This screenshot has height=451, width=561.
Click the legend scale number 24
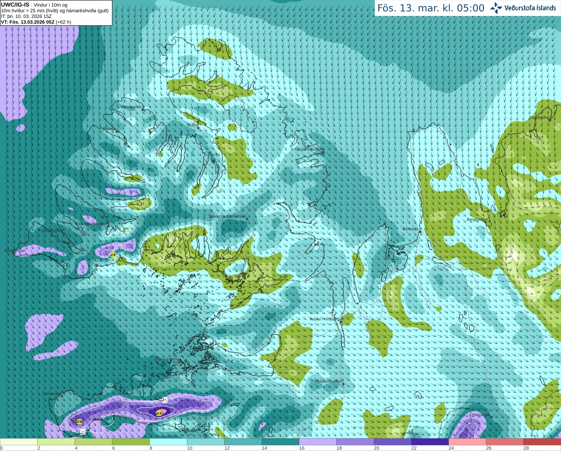coord(451,448)
